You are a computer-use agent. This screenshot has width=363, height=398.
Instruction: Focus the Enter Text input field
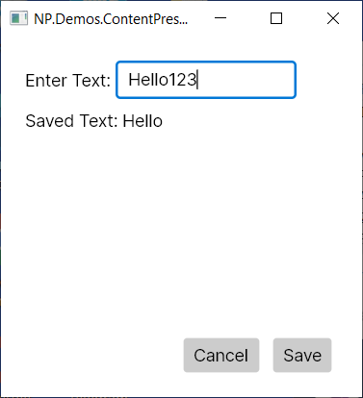click(206, 80)
